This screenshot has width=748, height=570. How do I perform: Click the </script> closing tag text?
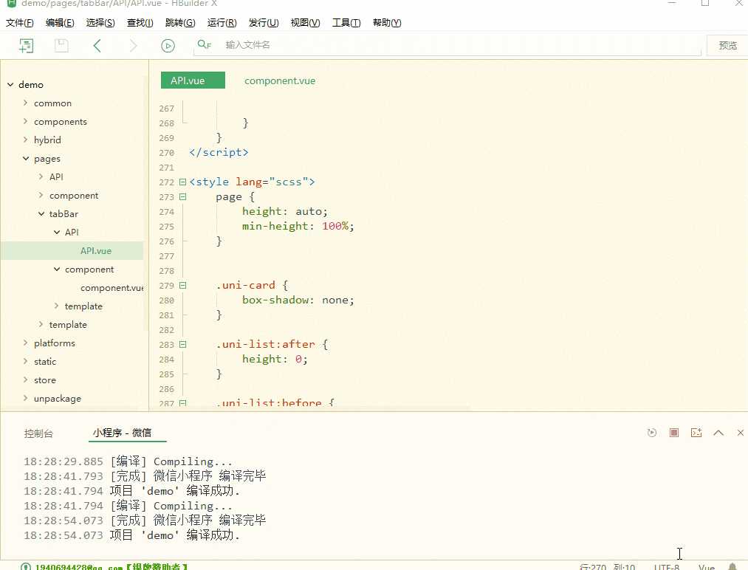(219, 152)
